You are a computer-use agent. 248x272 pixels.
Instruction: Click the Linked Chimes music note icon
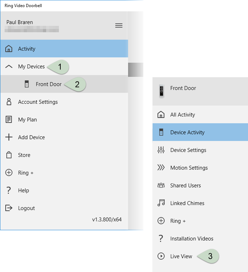[161, 203]
